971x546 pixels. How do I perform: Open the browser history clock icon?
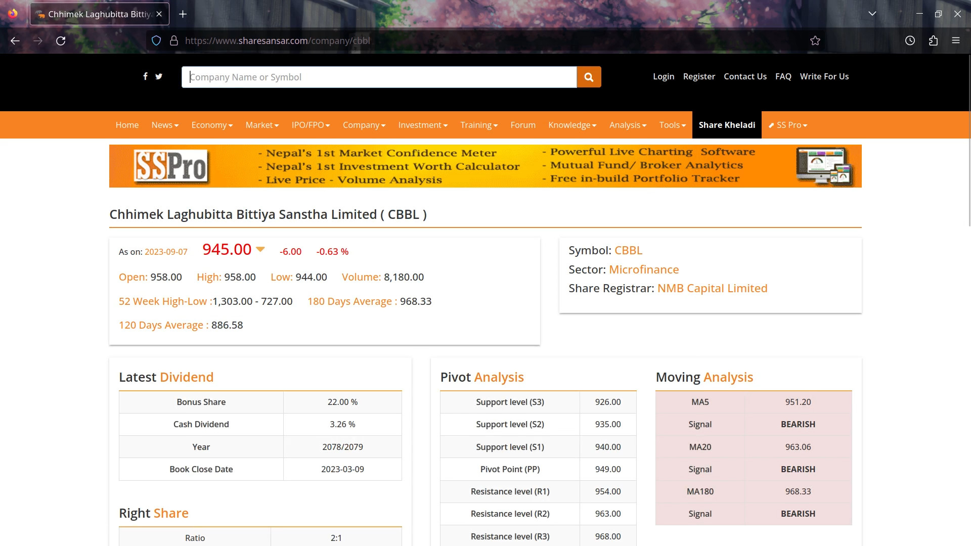pos(910,41)
